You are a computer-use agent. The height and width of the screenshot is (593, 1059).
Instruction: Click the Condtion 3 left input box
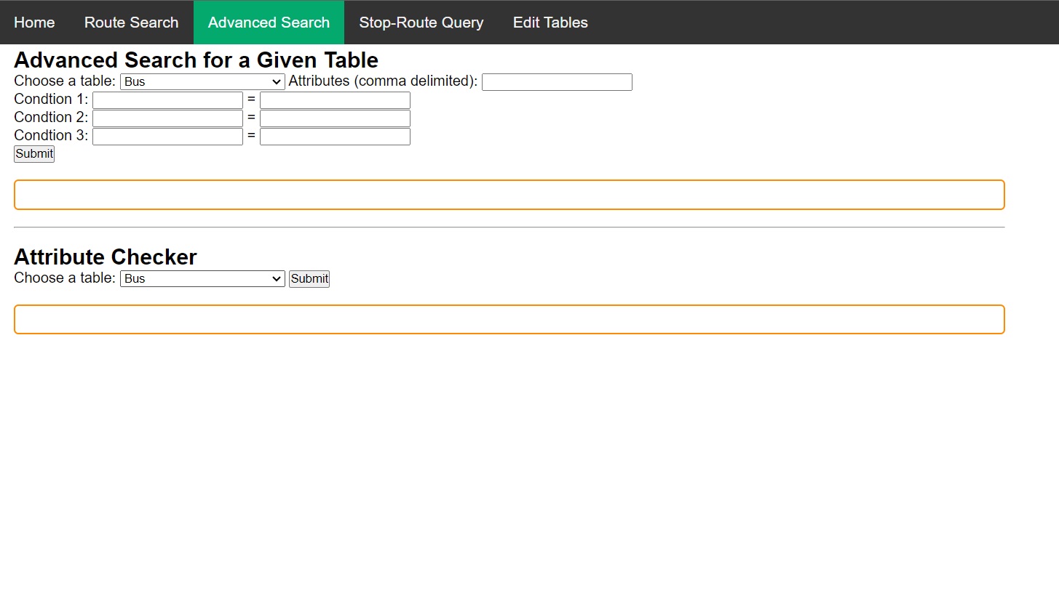tap(167, 136)
